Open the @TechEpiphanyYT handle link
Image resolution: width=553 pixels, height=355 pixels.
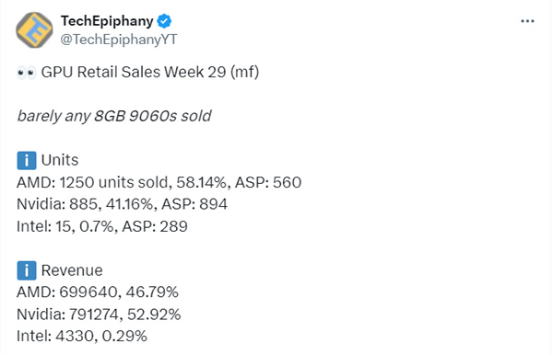click(119, 40)
